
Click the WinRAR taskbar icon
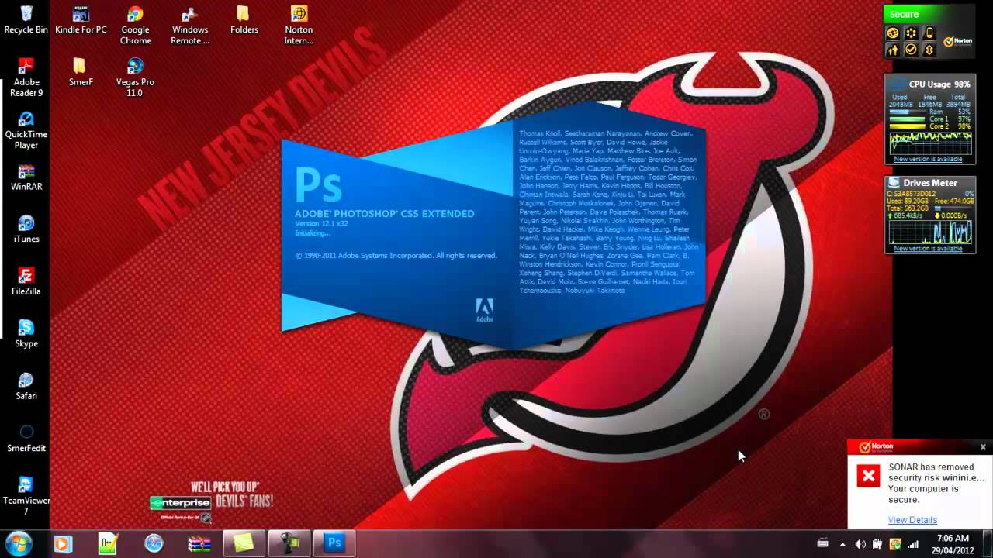199,544
